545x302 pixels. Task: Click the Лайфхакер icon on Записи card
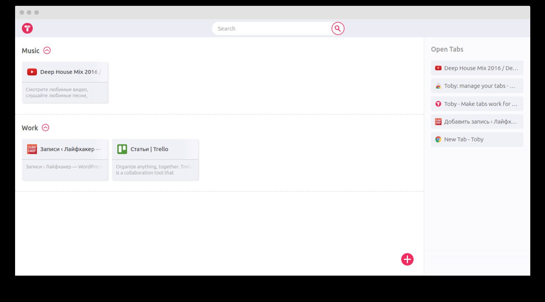pos(32,149)
